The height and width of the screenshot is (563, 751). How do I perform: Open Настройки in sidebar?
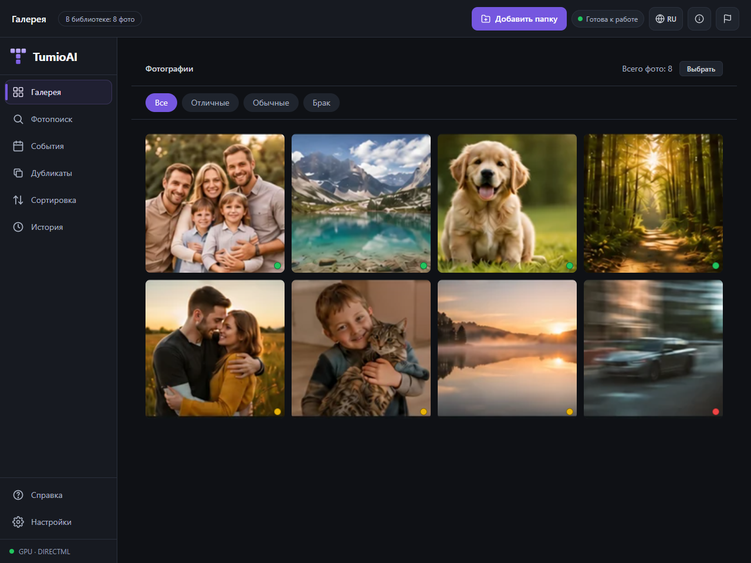tap(59, 522)
